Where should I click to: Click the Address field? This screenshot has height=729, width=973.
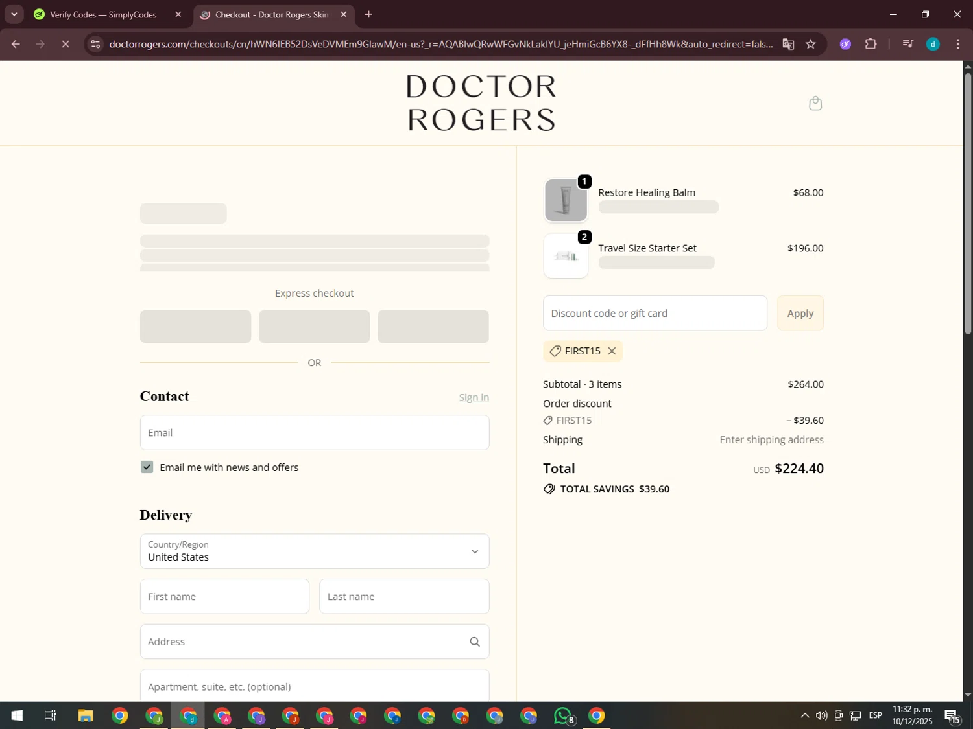click(x=315, y=642)
